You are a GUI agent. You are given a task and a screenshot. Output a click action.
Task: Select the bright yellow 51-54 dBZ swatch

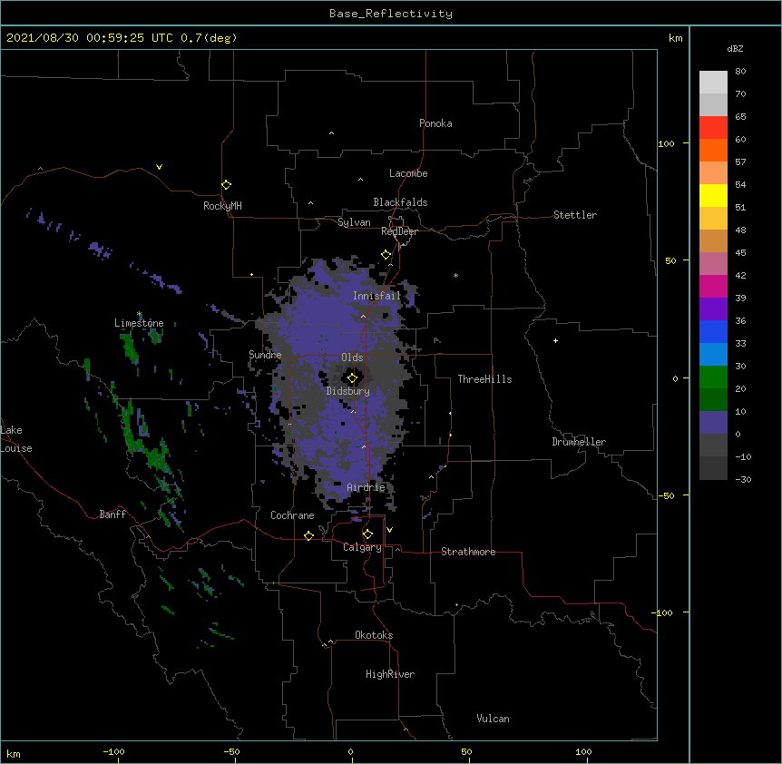coord(713,195)
